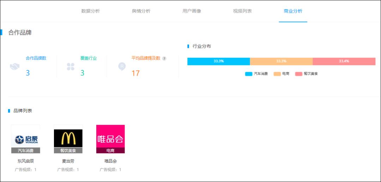381x182 pixels.
Task: Click the four-dot icon beside 覆盖行业
Action: point(71,67)
